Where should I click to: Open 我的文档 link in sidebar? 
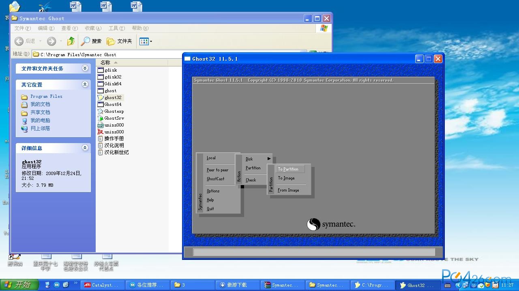(x=40, y=104)
